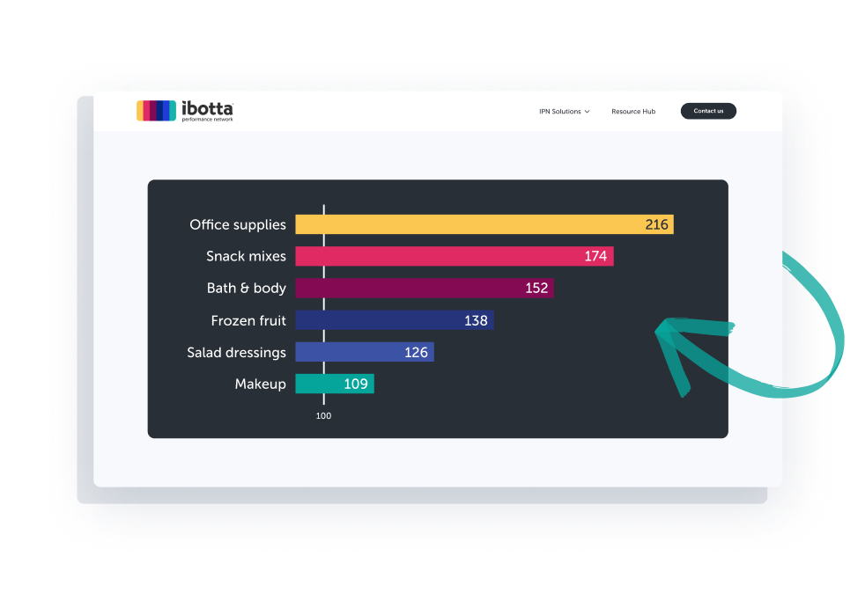This screenshot has height=615, width=865.
Task: Click the ibotta performance network logo
Action: click(185, 111)
